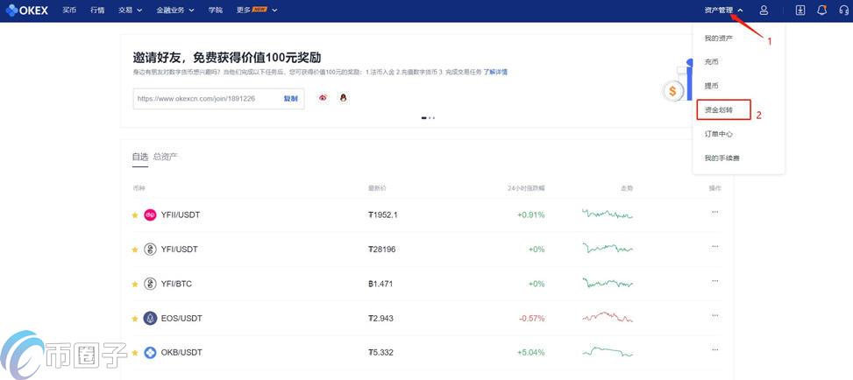Click the EOS coin icon
The height and width of the screenshot is (380, 853).
(150, 319)
